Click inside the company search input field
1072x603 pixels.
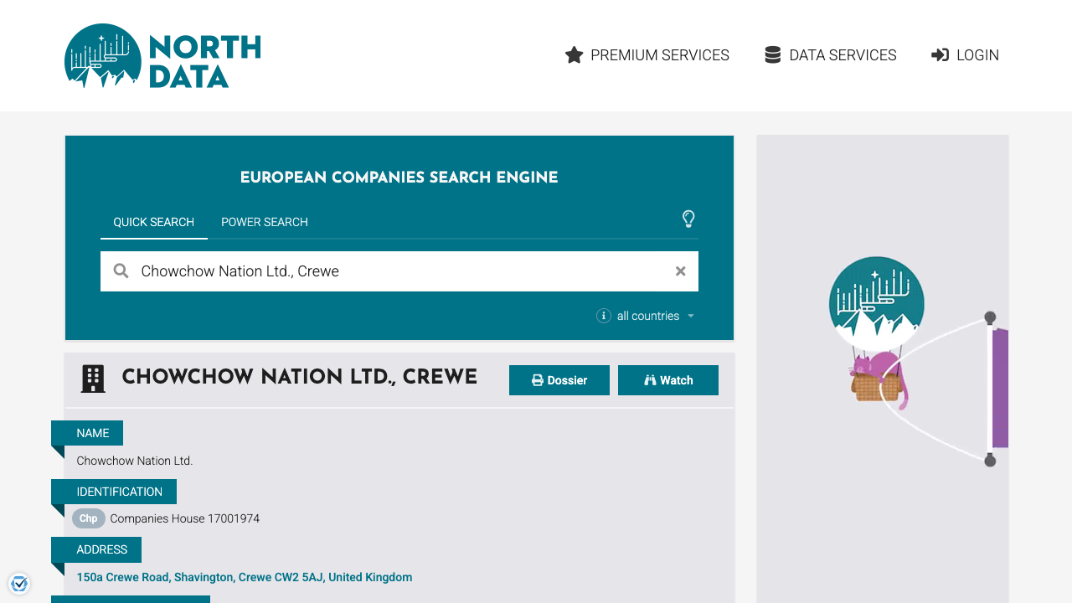click(x=377, y=271)
